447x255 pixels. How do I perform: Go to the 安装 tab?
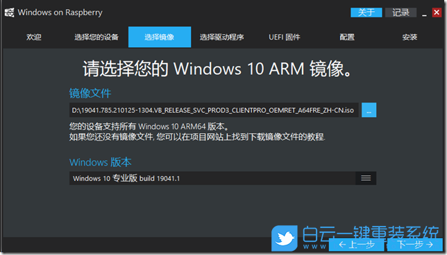tap(410, 37)
